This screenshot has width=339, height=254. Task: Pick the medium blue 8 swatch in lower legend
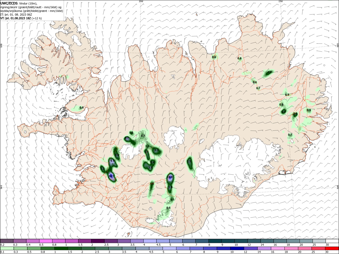(211, 248)
